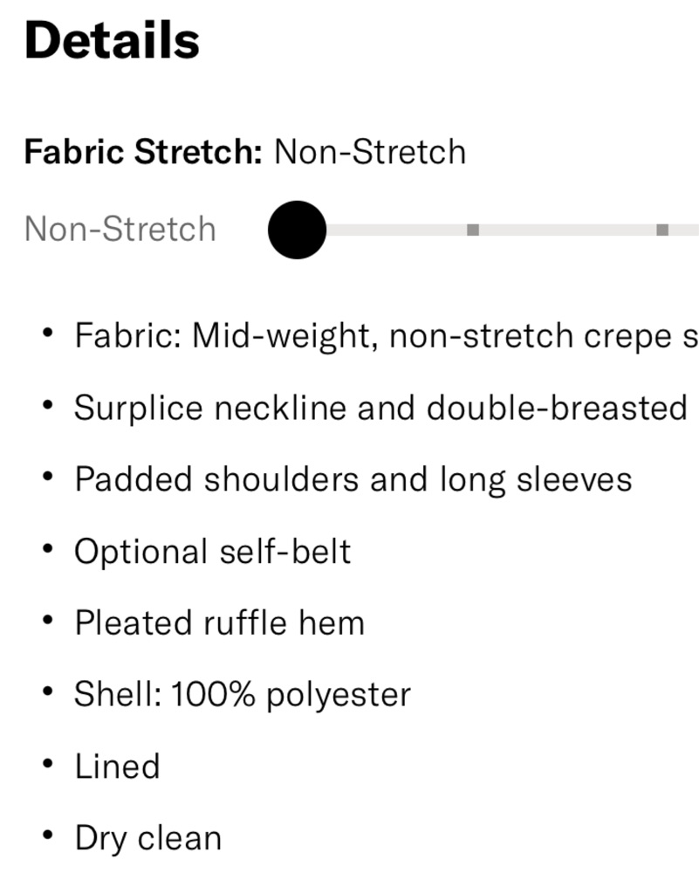Click the black "Non-Stretch" value beside Fabric Stretch
699x873 pixels.
(x=370, y=152)
